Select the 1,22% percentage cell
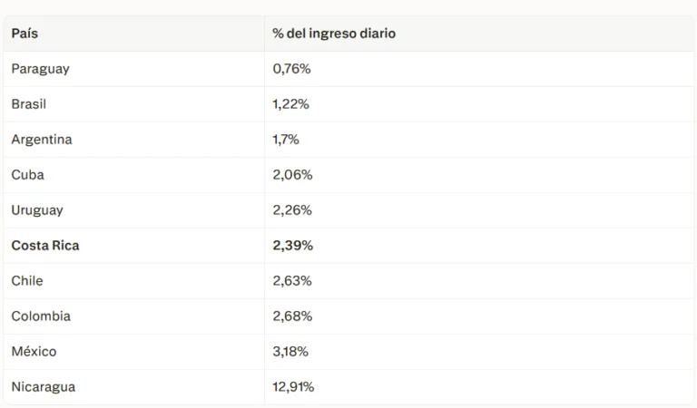The height and width of the screenshot is (408, 697). (290, 104)
